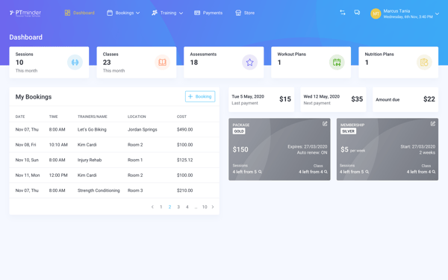Open the Dashboard menu item
Viewport: 448px width, 280px height.
point(79,13)
